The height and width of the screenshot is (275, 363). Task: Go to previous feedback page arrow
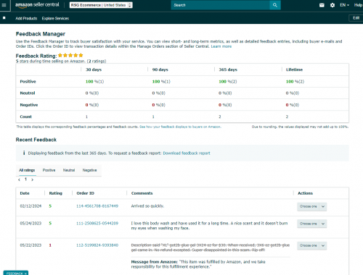19,179
